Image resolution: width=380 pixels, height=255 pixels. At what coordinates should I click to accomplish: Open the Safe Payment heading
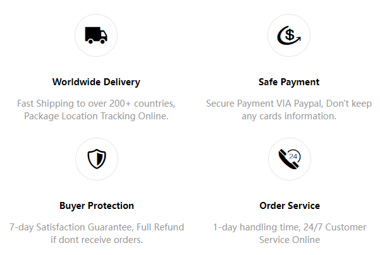coord(289,82)
